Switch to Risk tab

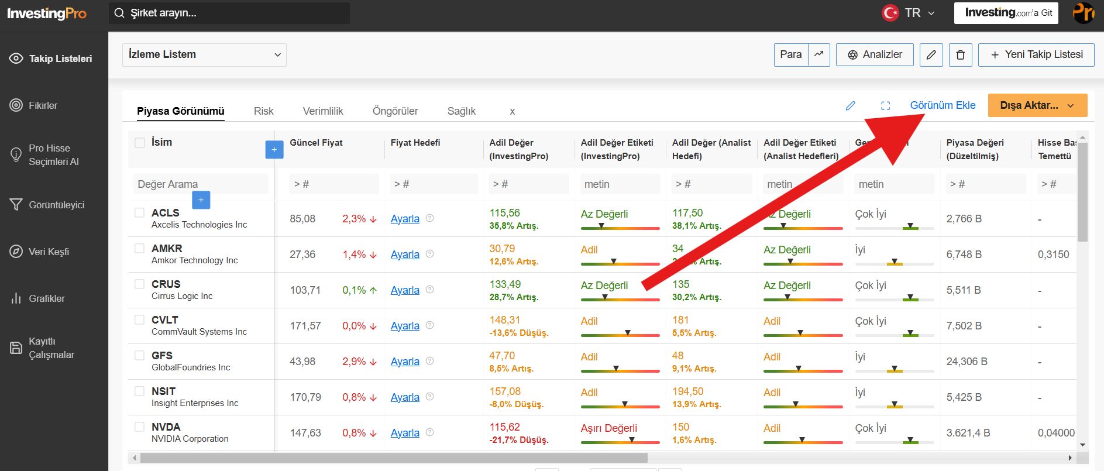tap(264, 111)
